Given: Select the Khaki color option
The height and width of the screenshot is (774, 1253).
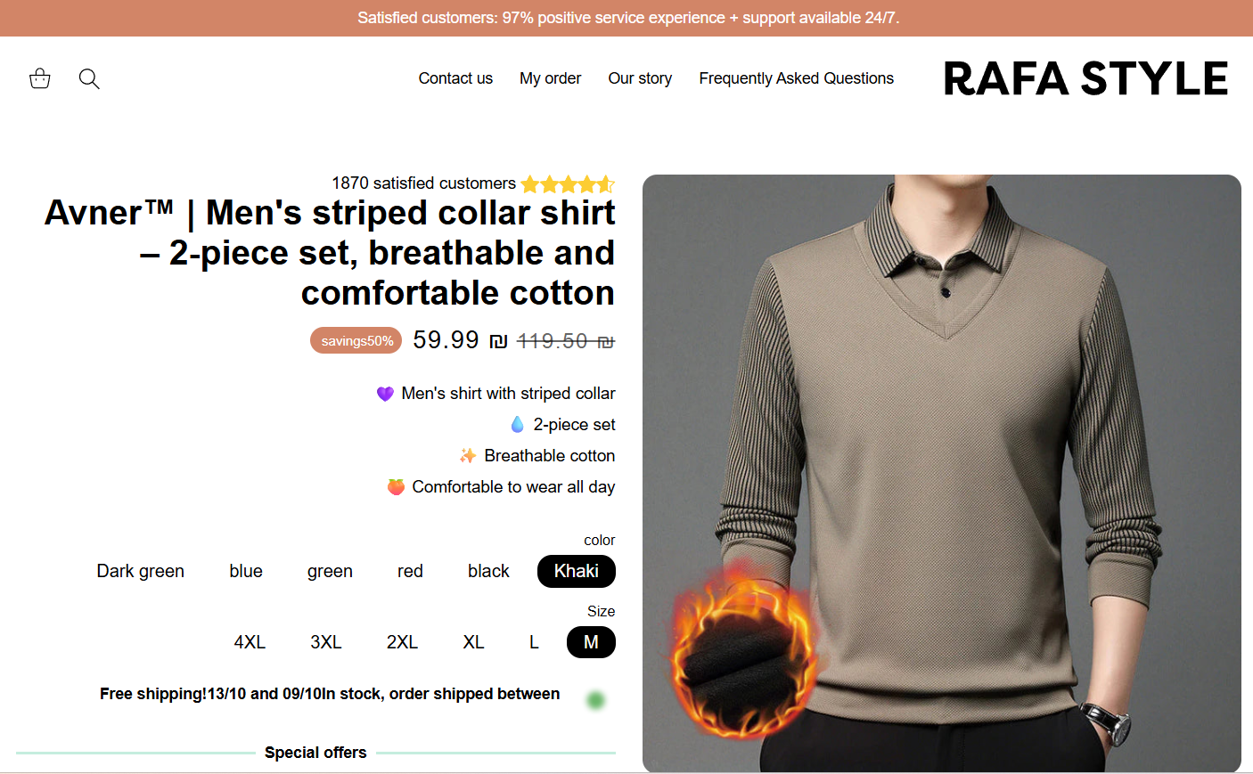Looking at the screenshot, I should (x=577, y=571).
